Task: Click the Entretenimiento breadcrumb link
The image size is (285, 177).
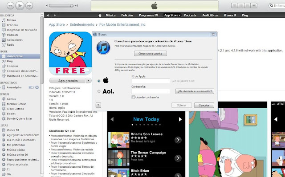Action: pos(82,24)
